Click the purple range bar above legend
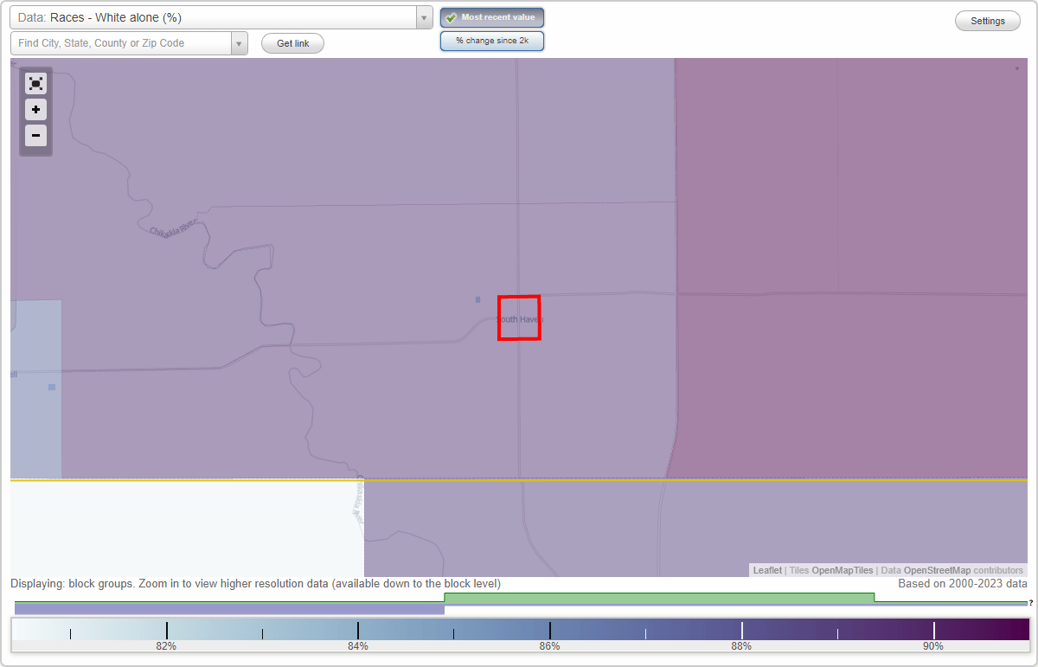This screenshot has width=1038, height=667. 229,609
